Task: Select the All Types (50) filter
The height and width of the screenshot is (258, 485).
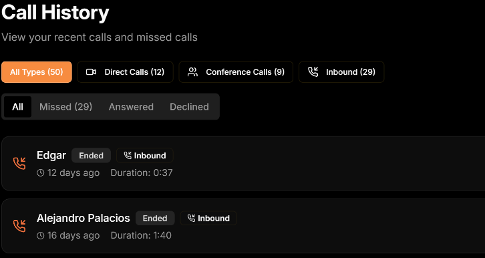Action: 37,72
